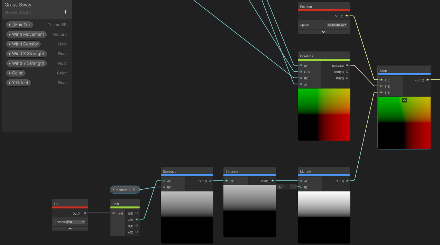Screen dimensions: 440x245
Task: Click the Multiply node preview image
Action: click(x=324, y=217)
